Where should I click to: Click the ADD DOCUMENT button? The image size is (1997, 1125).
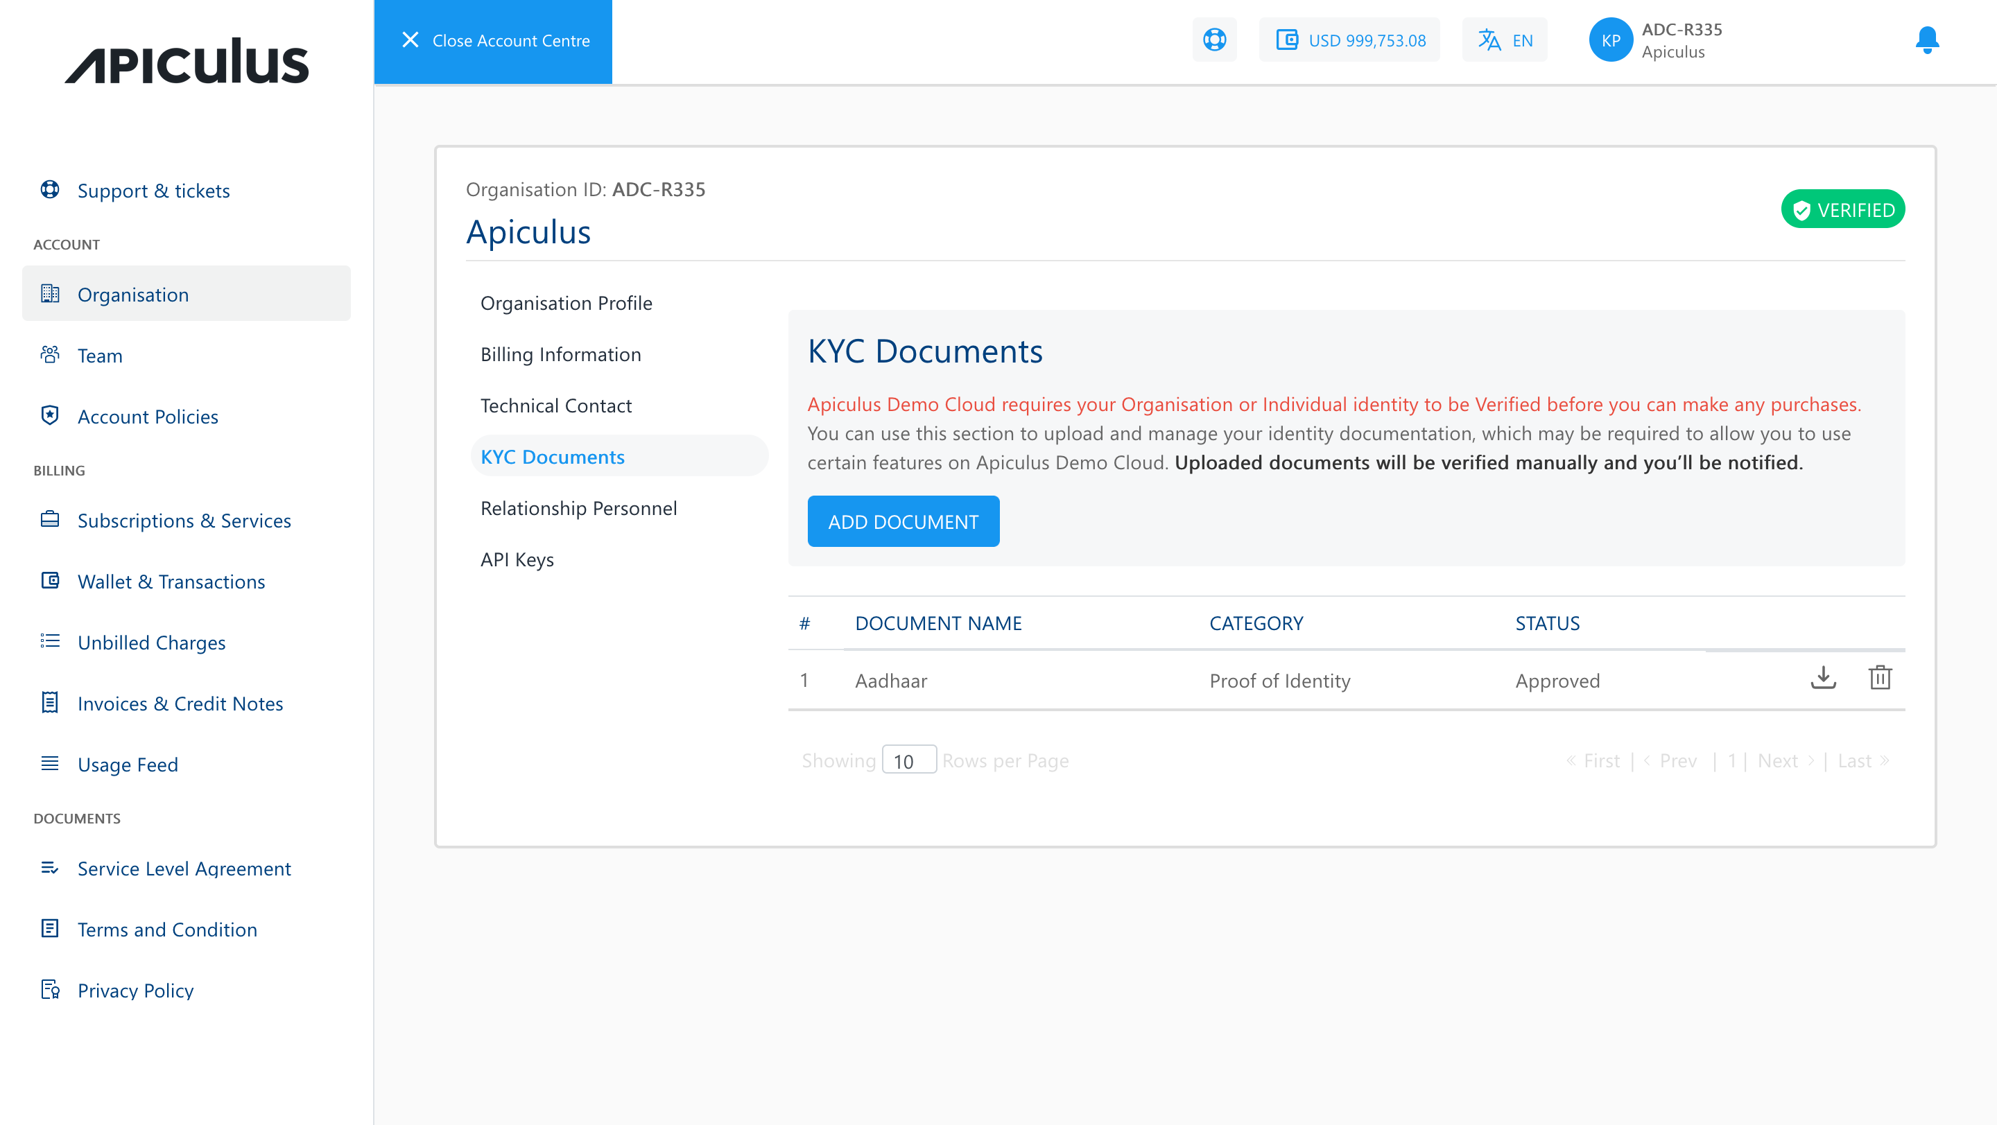point(903,521)
